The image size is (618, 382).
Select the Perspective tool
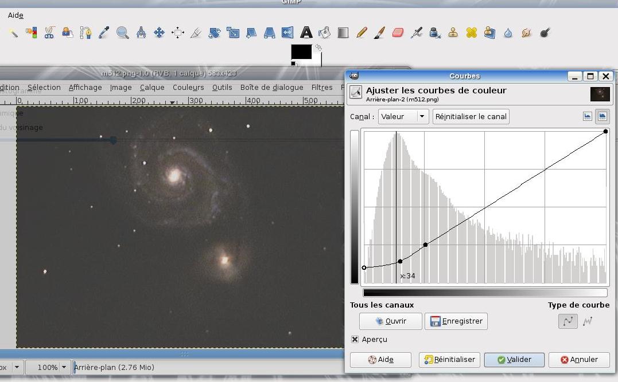(x=269, y=33)
